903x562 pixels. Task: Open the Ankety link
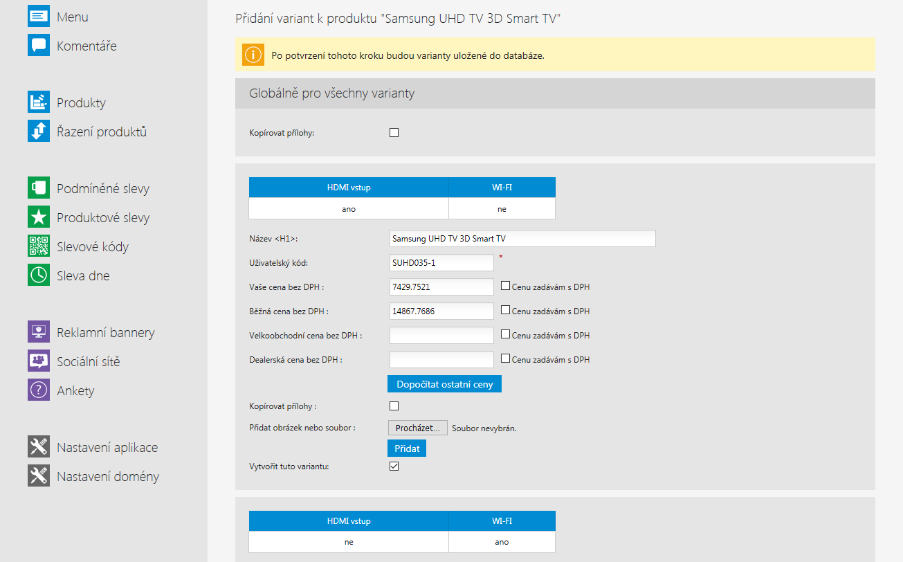75,391
